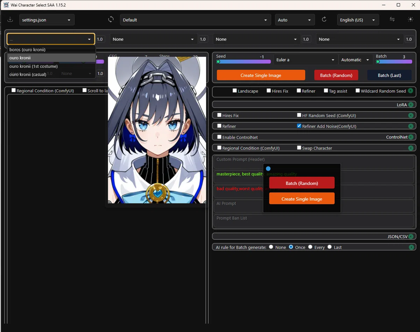Adjust the Seed slider

tap(243, 61)
